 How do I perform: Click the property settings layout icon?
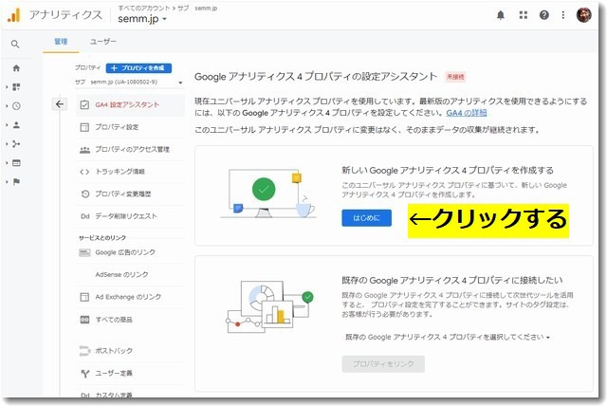tap(84, 127)
